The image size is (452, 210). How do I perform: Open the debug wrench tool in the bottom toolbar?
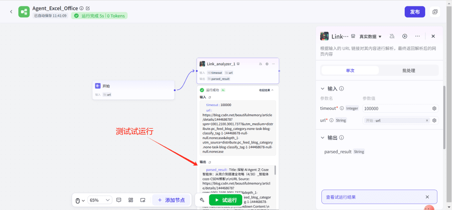tap(202, 200)
